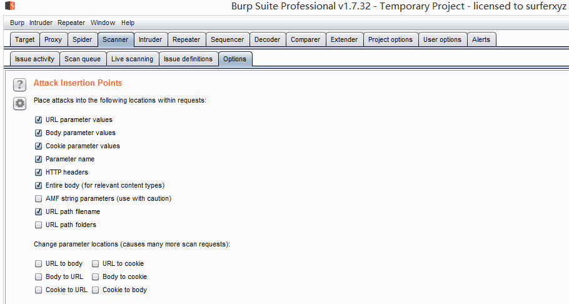
Task: Open the Window menu
Action: (x=103, y=23)
